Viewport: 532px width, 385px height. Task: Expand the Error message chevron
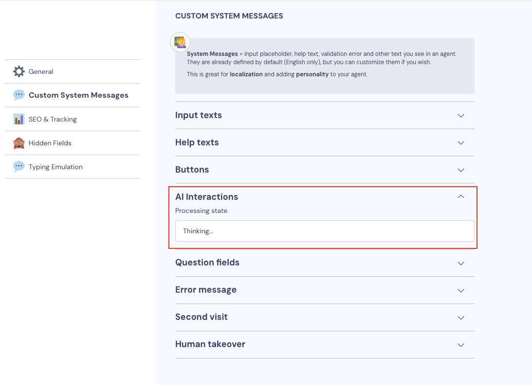[x=461, y=290]
